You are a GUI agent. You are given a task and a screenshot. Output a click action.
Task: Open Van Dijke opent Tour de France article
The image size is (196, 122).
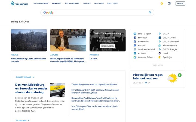(95, 108)
